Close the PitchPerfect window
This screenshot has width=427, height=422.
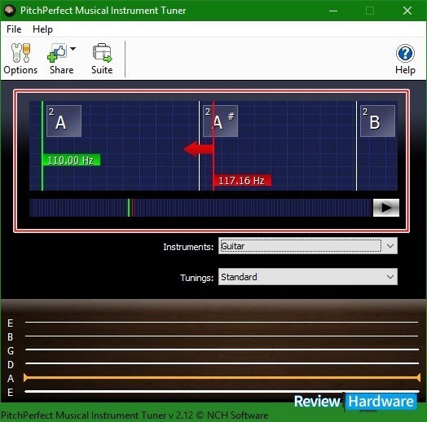(x=407, y=11)
